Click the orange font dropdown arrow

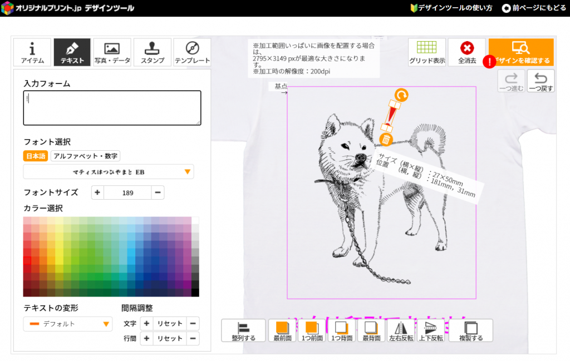(187, 172)
